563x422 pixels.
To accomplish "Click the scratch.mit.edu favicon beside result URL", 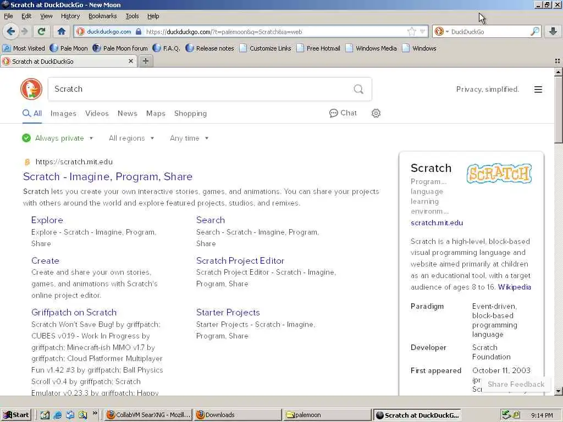I will [27, 162].
